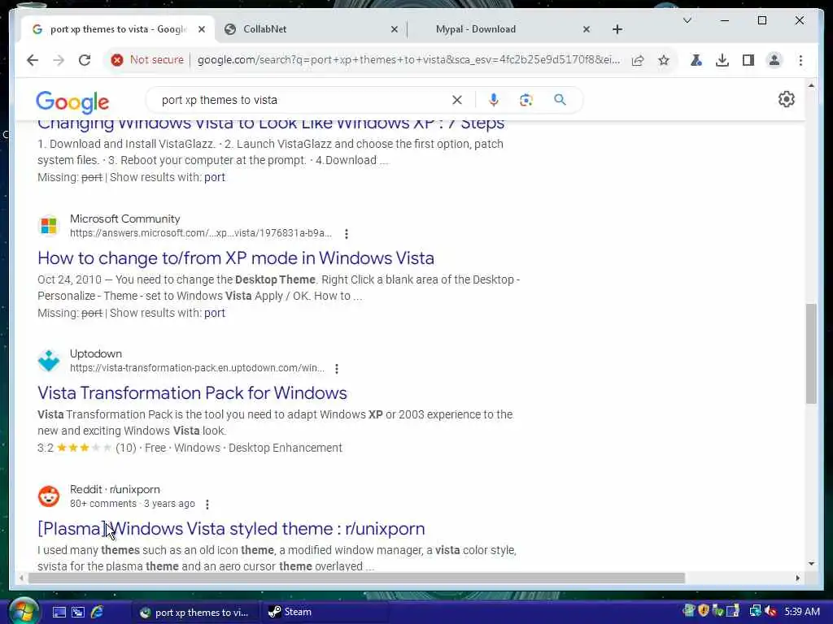Switch to Steam in the taskbar
The height and width of the screenshot is (624, 833).
coord(324,612)
